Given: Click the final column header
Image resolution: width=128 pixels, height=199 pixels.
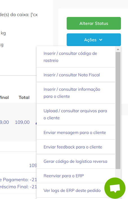Looking at the screenshot, I should click(x=4, y=98).
